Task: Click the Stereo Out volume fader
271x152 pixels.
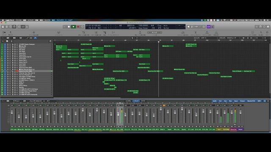Action: coord(232,112)
